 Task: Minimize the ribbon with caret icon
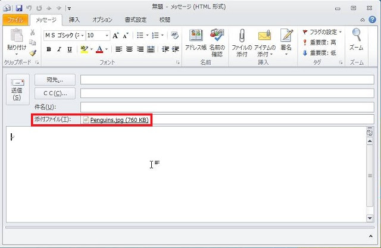(x=363, y=20)
